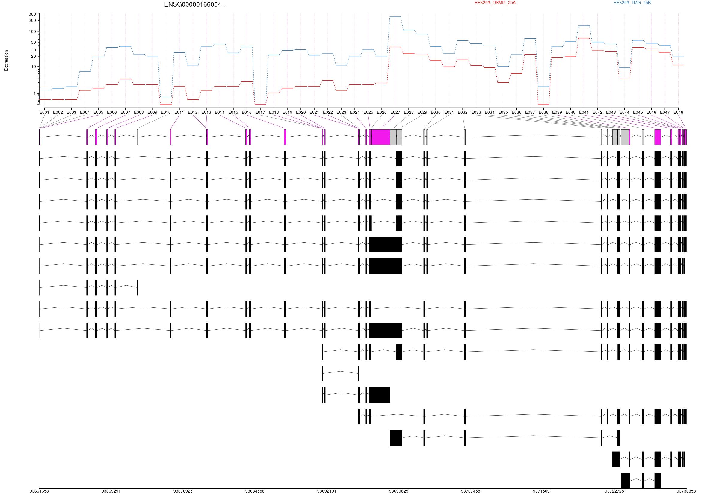Click genomic coordinate 93692191
719x497 pixels.
point(327,491)
